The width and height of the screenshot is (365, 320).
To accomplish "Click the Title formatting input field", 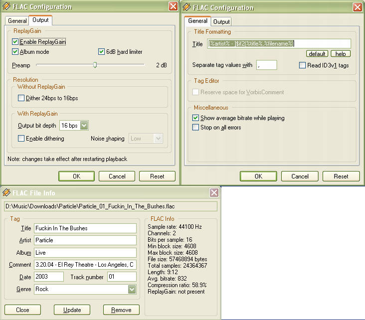I will coord(279,43).
